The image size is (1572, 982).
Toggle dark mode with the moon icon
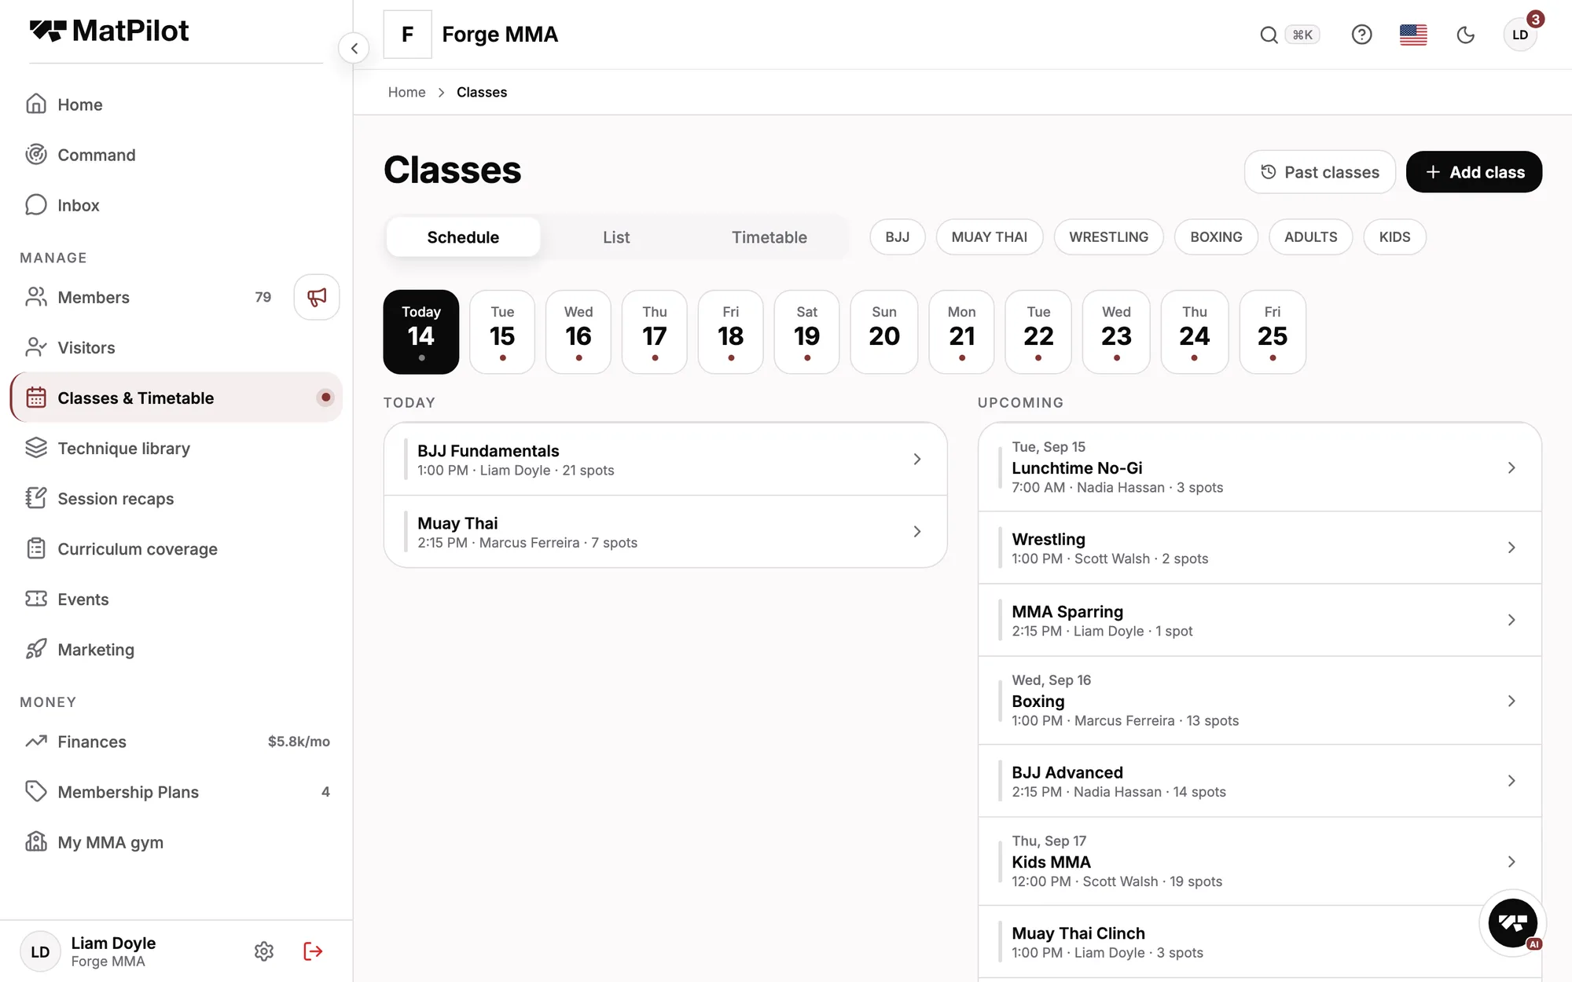(x=1465, y=35)
